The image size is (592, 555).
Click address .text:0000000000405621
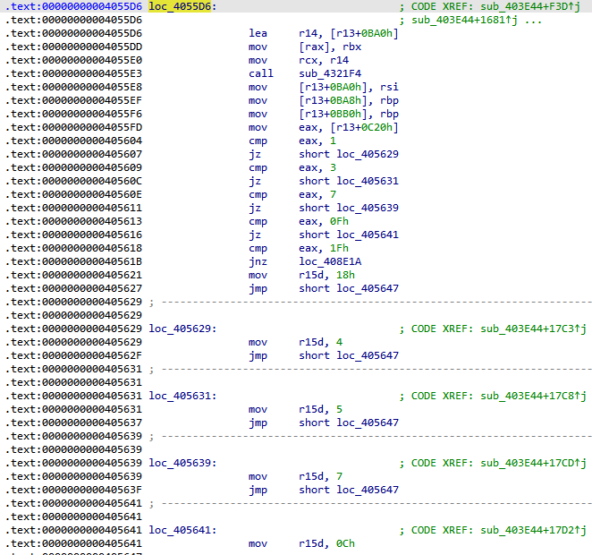tap(73, 275)
